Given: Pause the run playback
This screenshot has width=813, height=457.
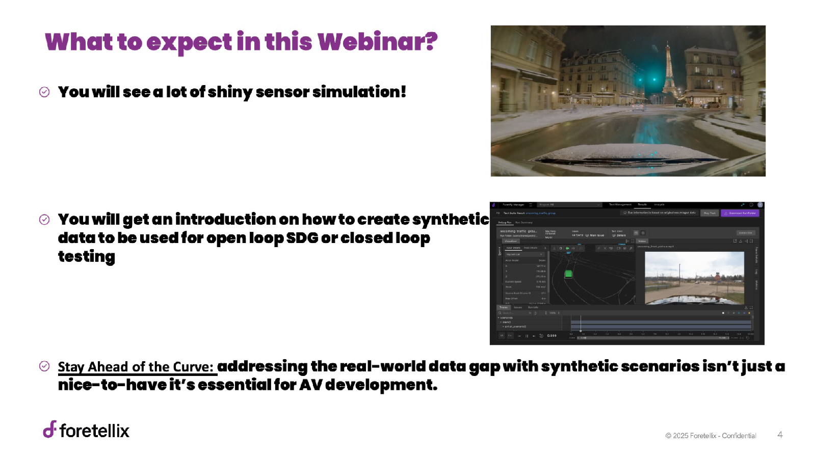Looking at the screenshot, I should tap(527, 336).
